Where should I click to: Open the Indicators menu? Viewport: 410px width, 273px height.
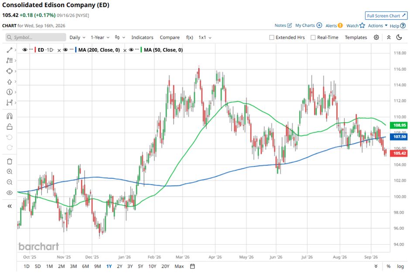[142, 38]
